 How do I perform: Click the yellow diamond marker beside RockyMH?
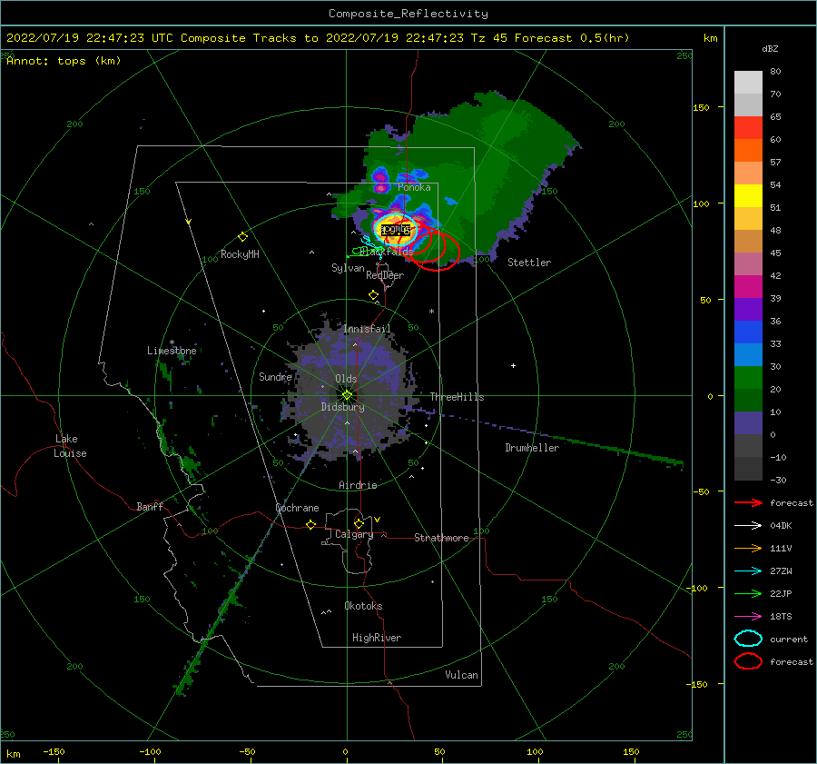(x=242, y=237)
